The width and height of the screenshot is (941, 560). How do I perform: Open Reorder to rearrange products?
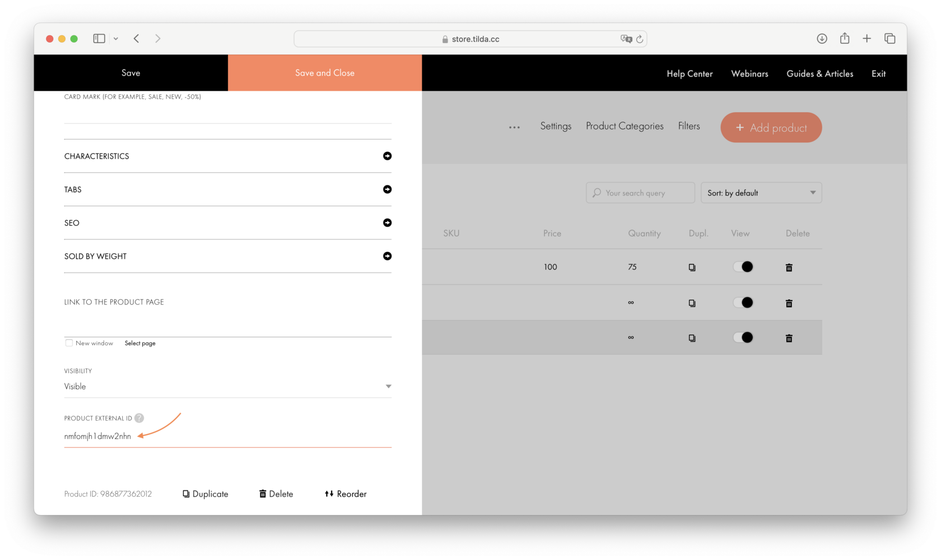pyautogui.click(x=345, y=494)
